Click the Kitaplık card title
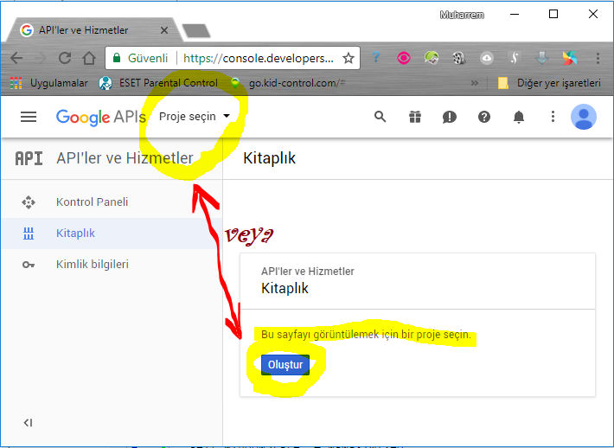Image resolution: width=614 pixels, height=448 pixels. [285, 289]
